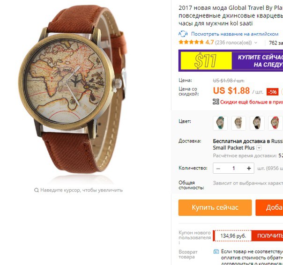Select the white strap watch color

[238, 123]
